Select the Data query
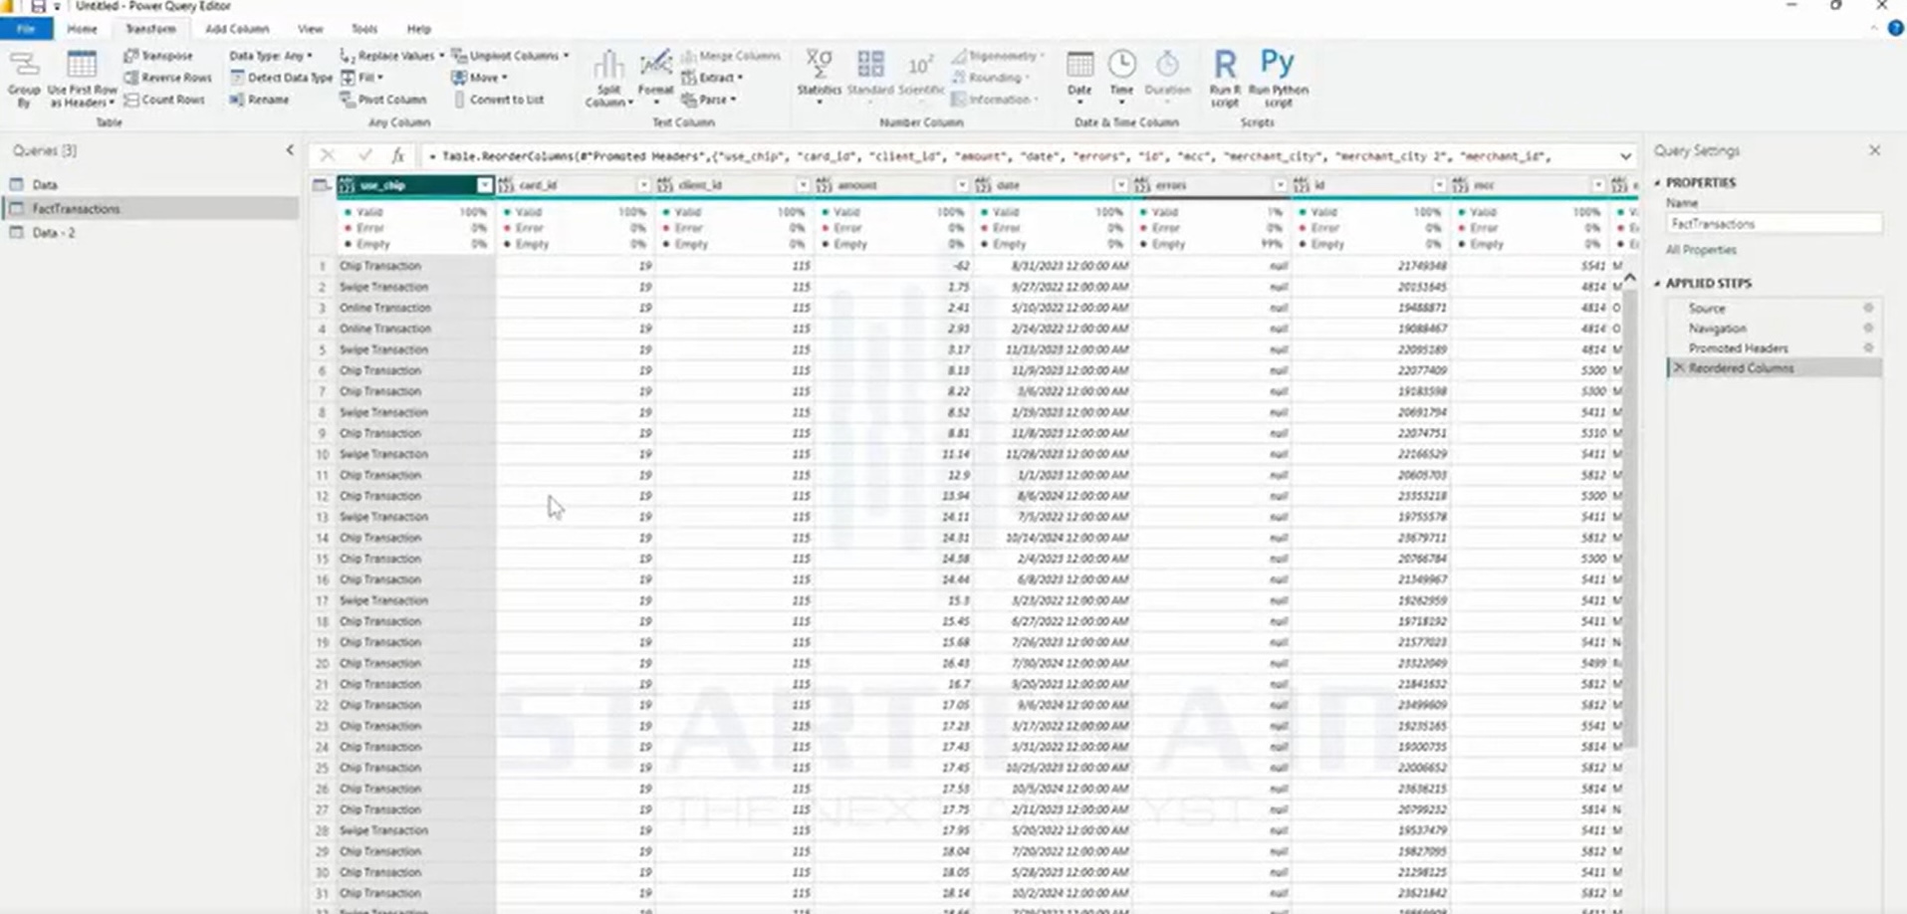 [x=149, y=185]
